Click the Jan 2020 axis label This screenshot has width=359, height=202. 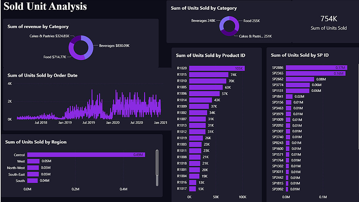point(113,123)
